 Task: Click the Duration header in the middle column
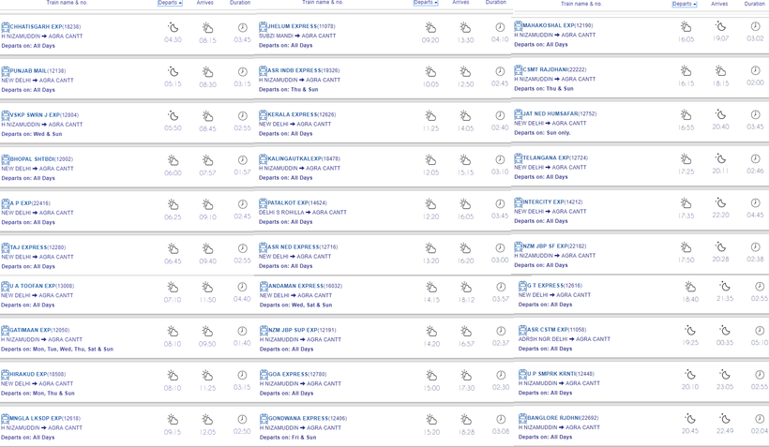point(495,3)
